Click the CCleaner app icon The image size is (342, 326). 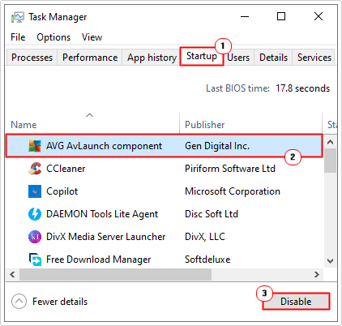[35, 169]
